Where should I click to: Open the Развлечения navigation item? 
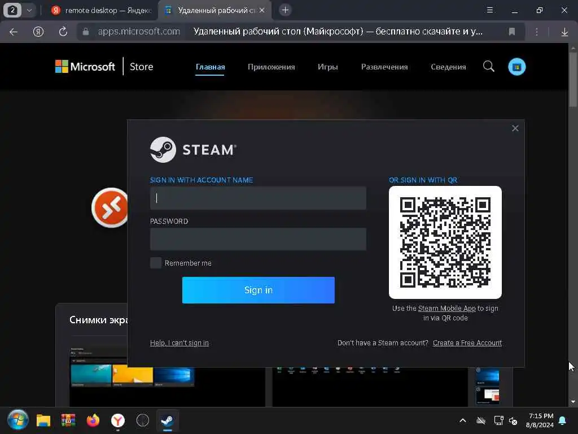point(384,67)
